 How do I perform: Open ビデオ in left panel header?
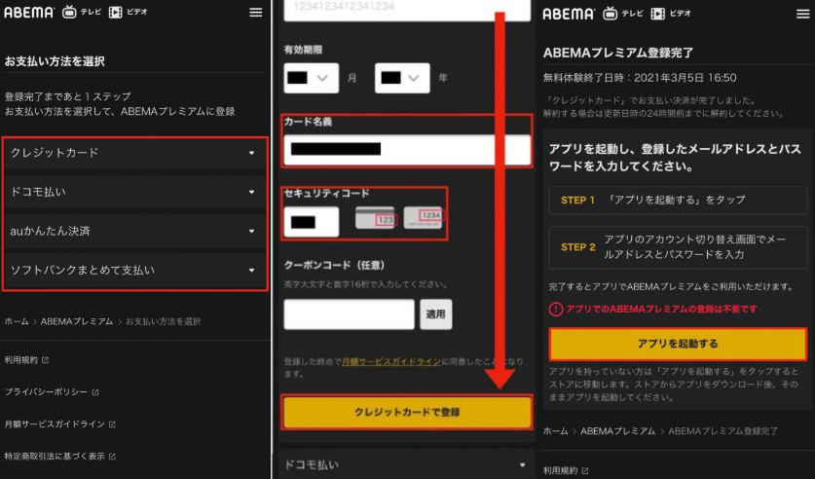(128, 12)
